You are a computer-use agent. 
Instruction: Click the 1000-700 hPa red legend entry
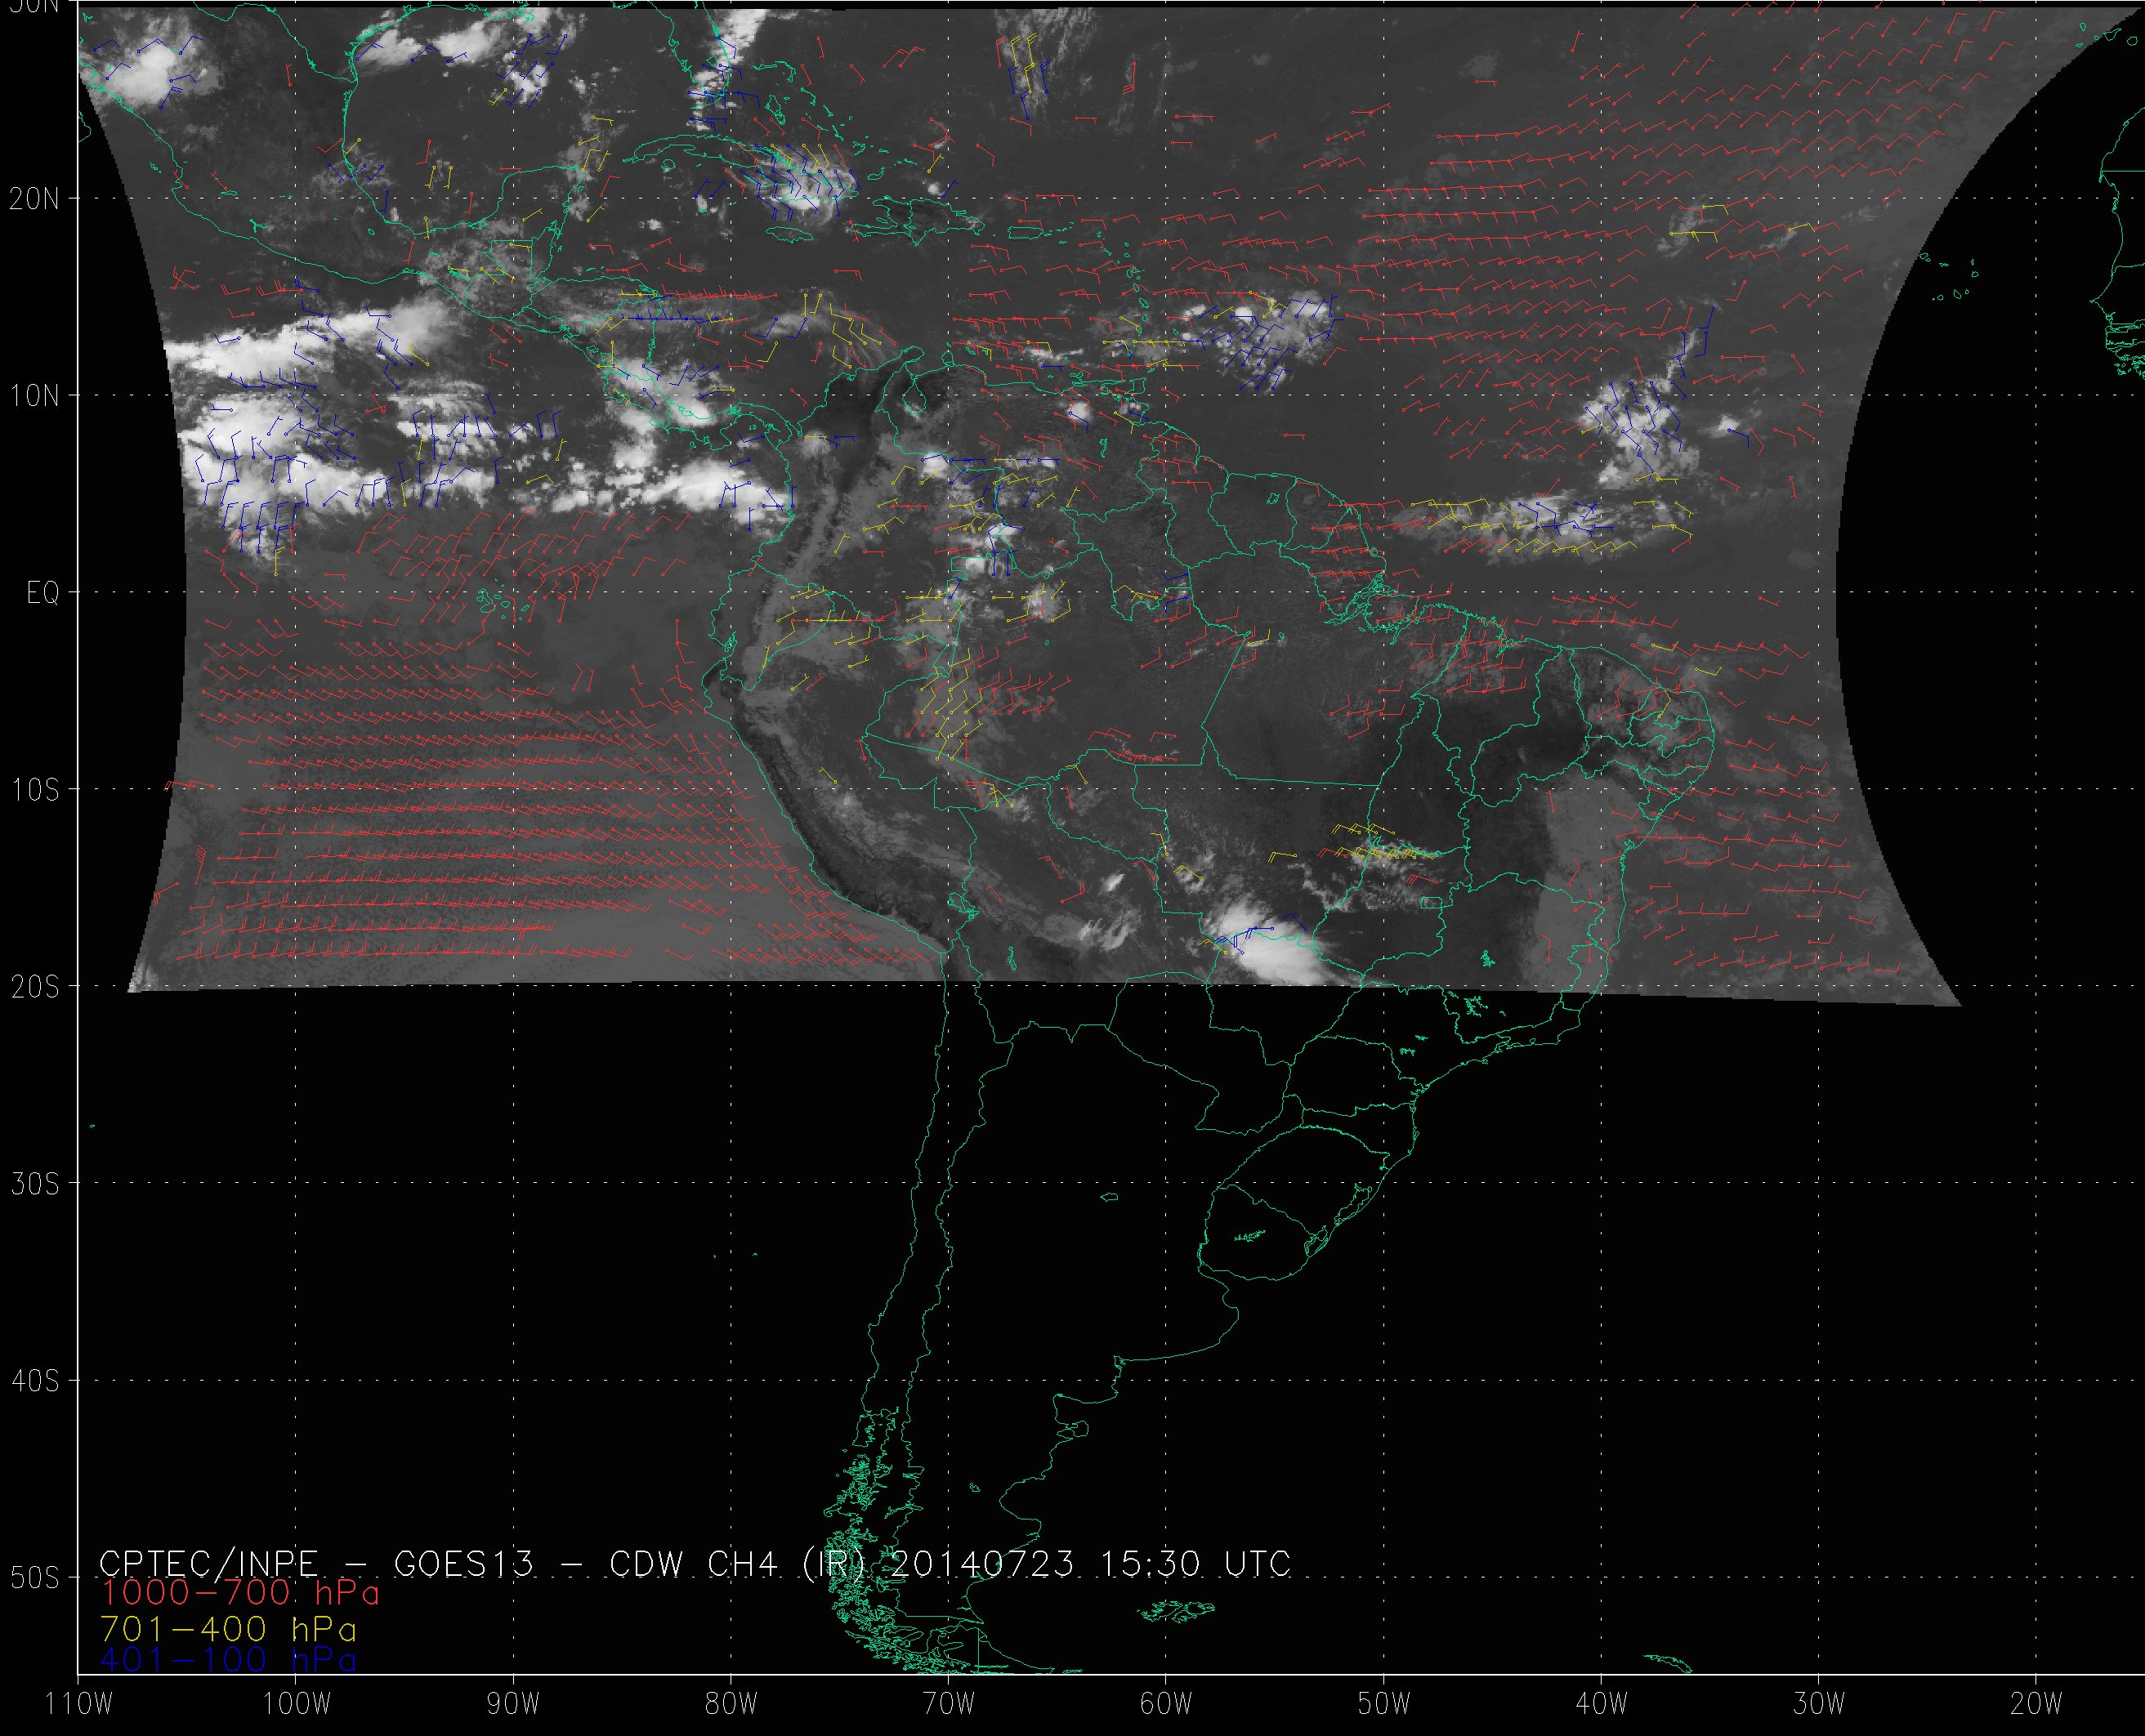(240, 1591)
